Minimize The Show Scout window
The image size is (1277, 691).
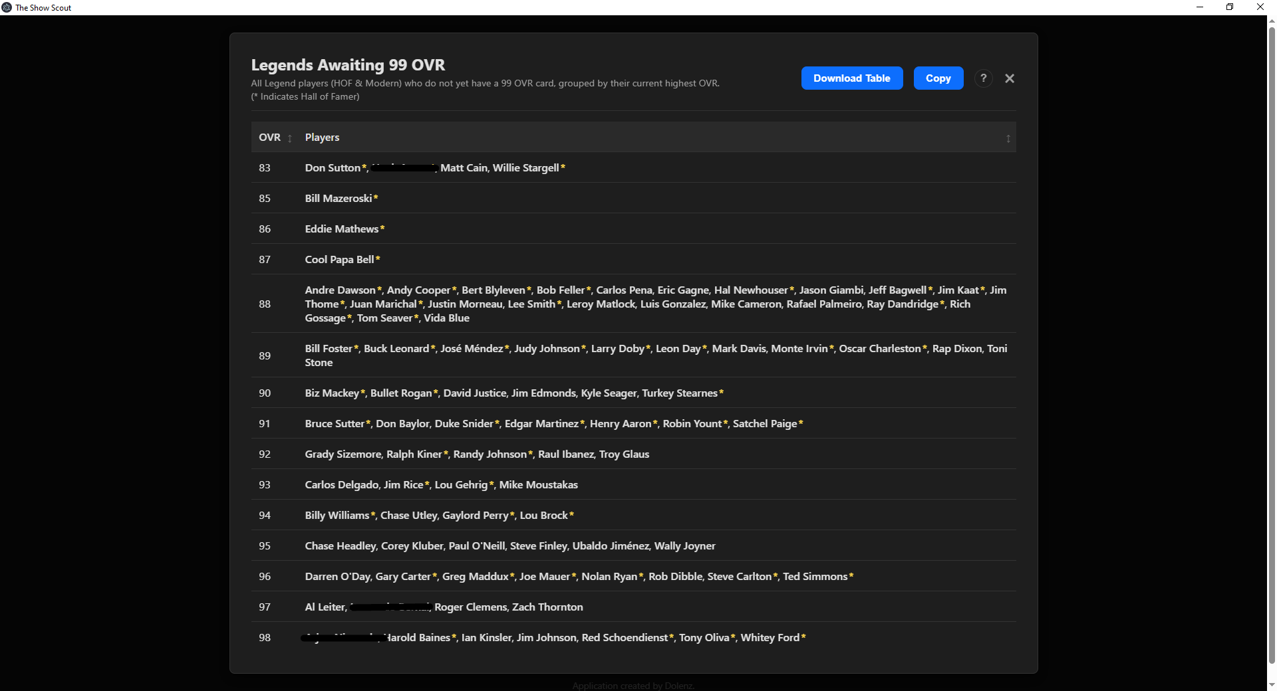pyautogui.click(x=1200, y=7)
